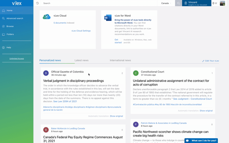Open Help in sidebar
Image resolution: width=229 pixels, height=143 pixels.
(x=17, y=47)
